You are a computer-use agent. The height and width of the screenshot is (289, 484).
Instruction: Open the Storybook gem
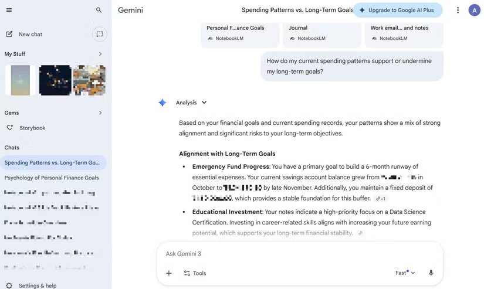[32, 128]
